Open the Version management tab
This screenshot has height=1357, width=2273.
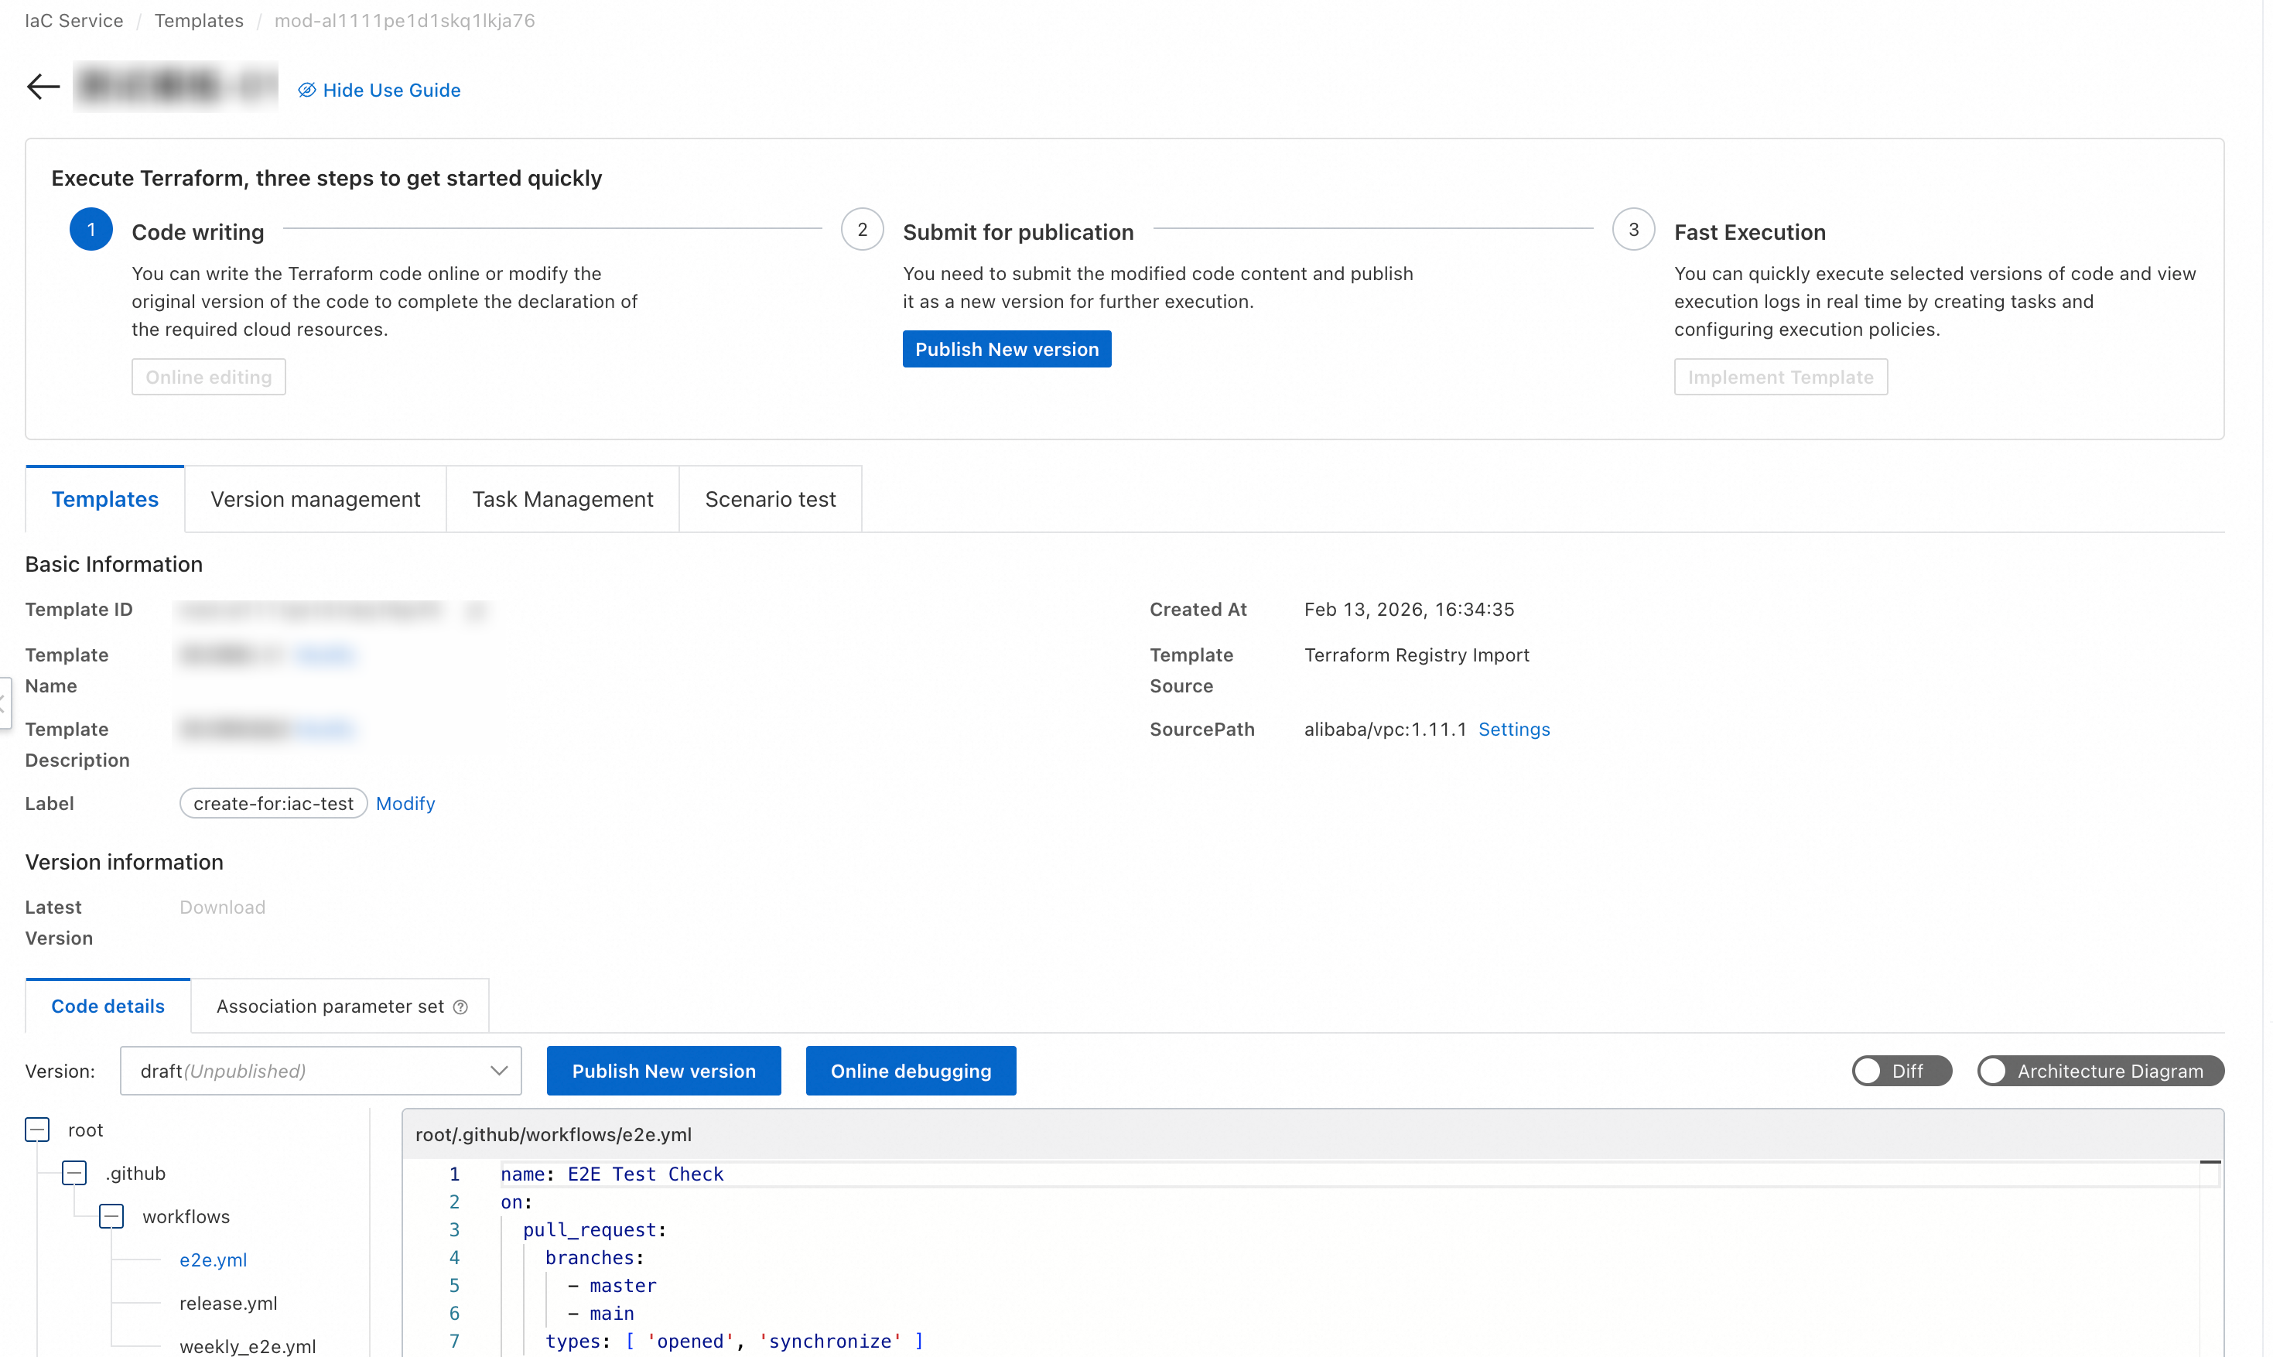(x=316, y=499)
